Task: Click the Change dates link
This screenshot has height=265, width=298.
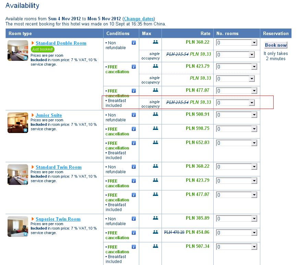Action: click(x=139, y=19)
